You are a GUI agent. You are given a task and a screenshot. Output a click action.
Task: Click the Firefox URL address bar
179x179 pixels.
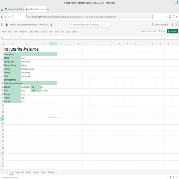point(89,17)
